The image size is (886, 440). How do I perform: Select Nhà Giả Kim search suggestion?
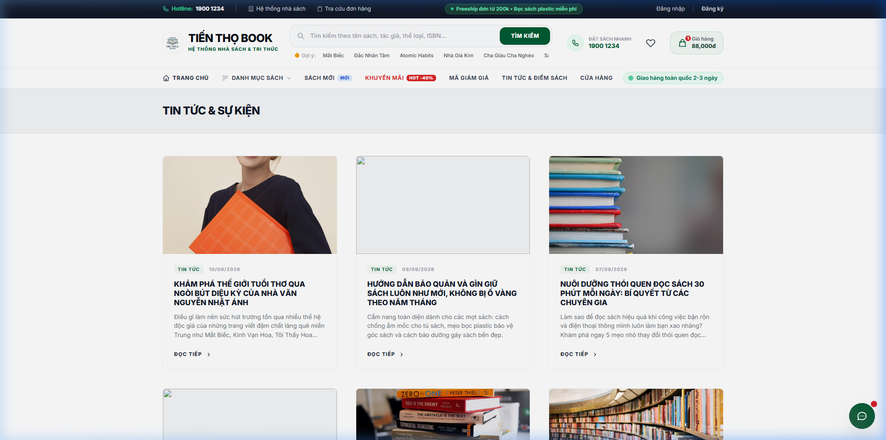(459, 55)
